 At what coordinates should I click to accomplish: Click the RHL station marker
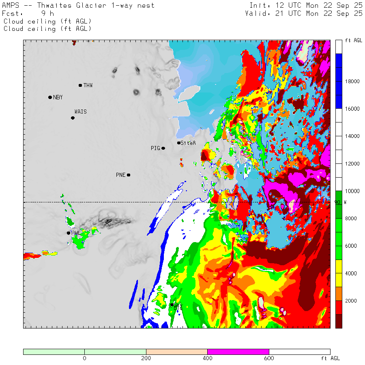click(69, 233)
